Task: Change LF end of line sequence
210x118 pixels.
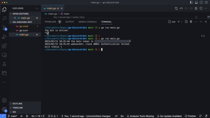Action: pyautogui.click(x=116, y=116)
